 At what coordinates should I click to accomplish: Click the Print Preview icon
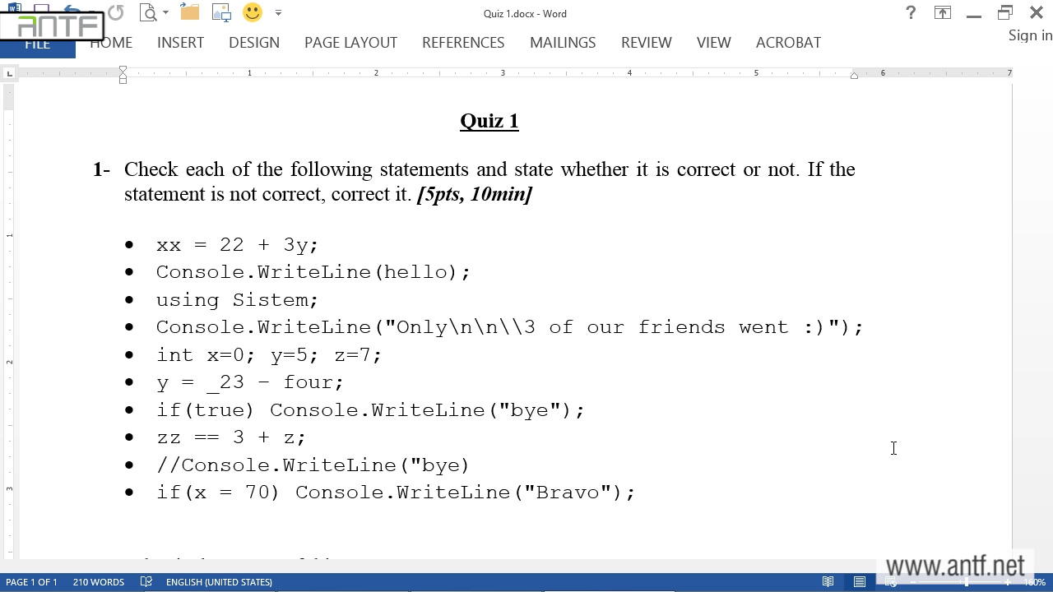[148, 13]
